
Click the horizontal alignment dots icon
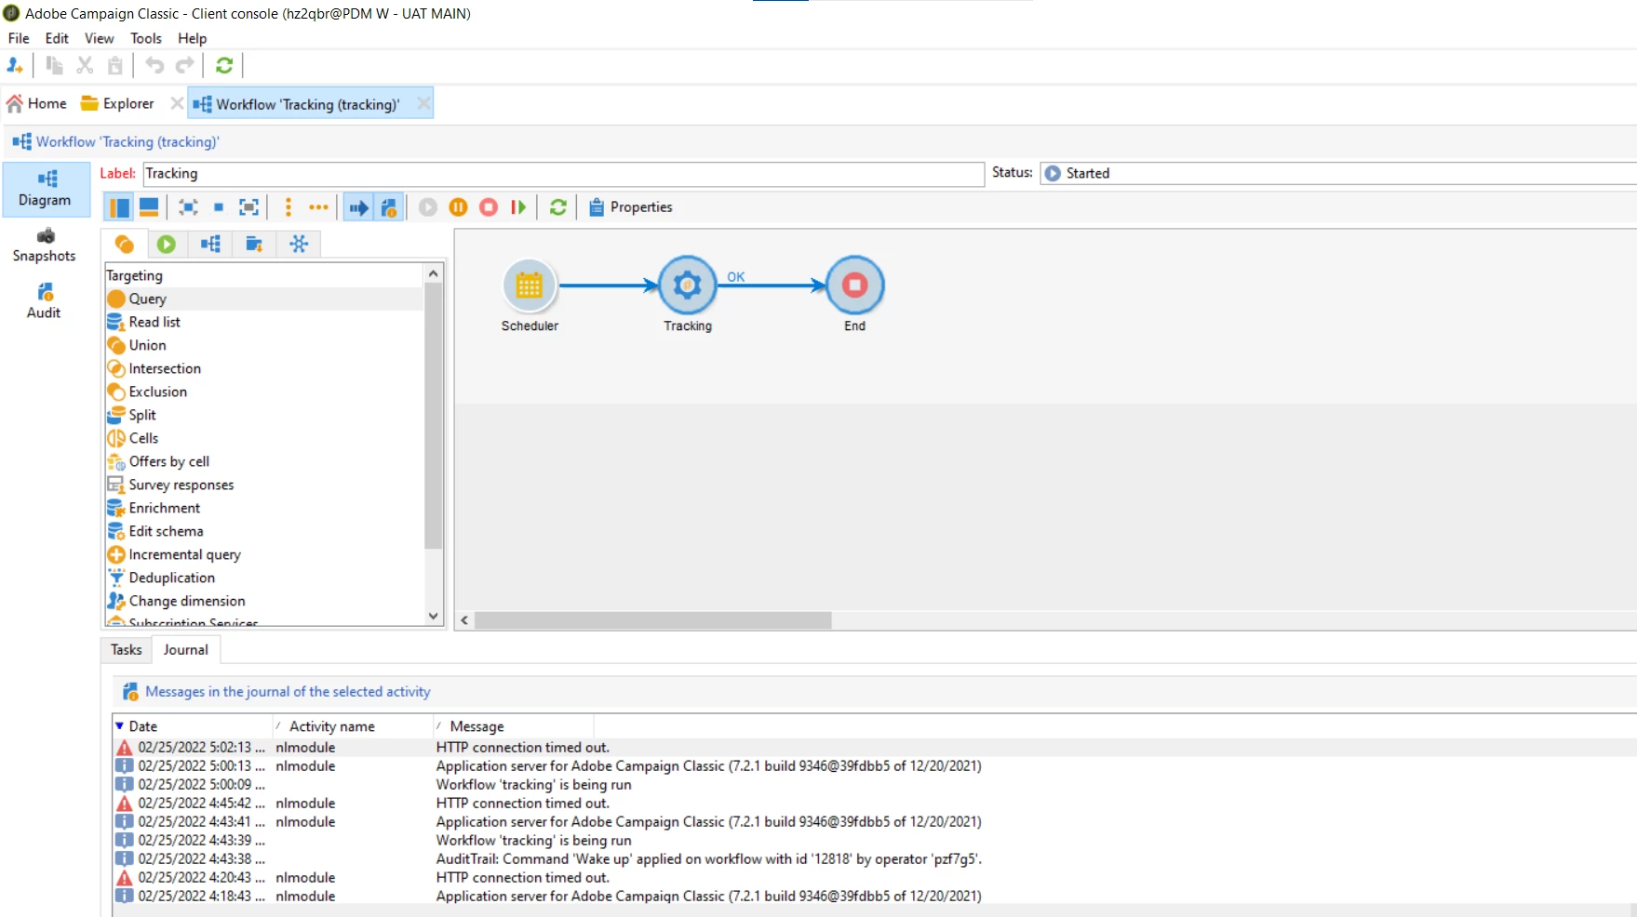pos(318,206)
